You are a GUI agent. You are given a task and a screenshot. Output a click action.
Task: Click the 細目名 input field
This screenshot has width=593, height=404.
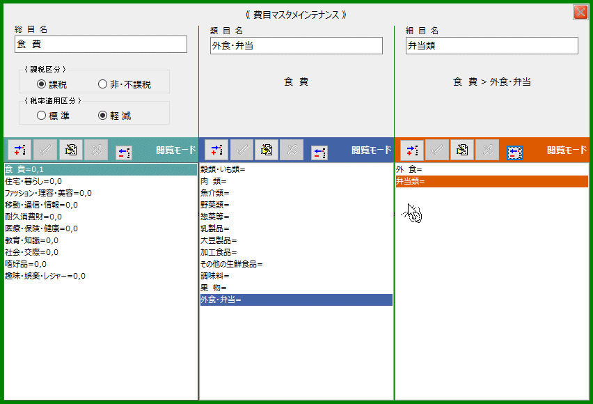click(492, 45)
